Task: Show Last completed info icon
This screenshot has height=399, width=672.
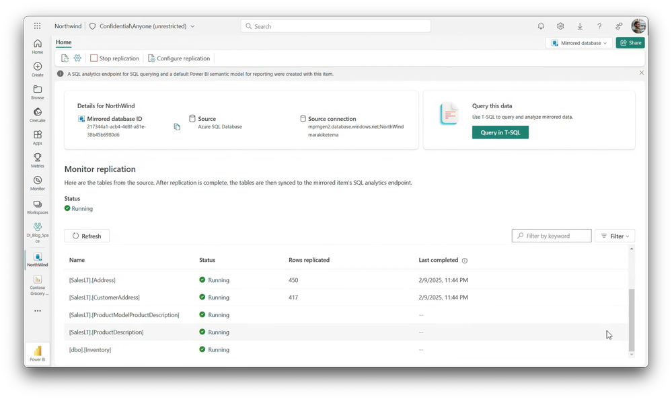Action: [465, 261]
